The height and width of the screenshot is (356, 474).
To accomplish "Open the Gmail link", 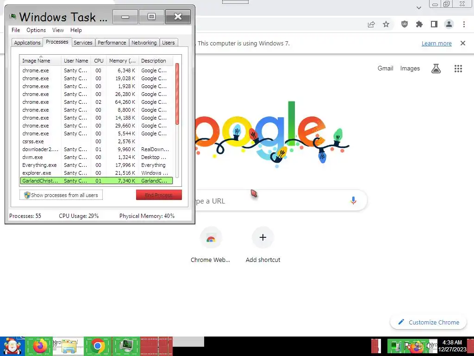I will [x=386, y=69].
